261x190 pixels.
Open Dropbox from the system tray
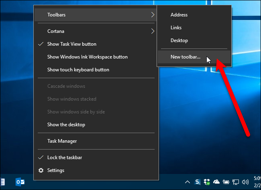tap(207, 182)
